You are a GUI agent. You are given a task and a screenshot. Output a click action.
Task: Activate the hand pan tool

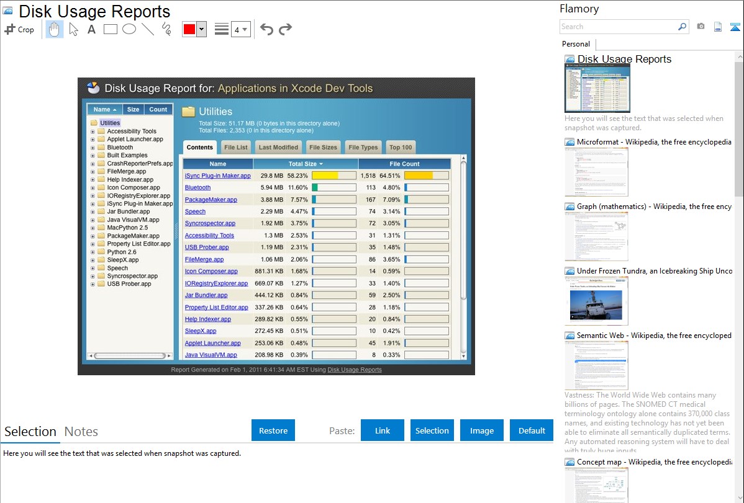click(55, 29)
